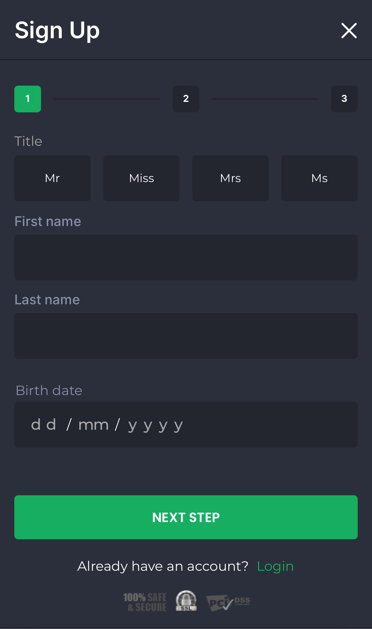Image resolution: width=372 pixels, height=629 pixels.
Task: Jump to step 2 indicator
Action: (186, 99)
